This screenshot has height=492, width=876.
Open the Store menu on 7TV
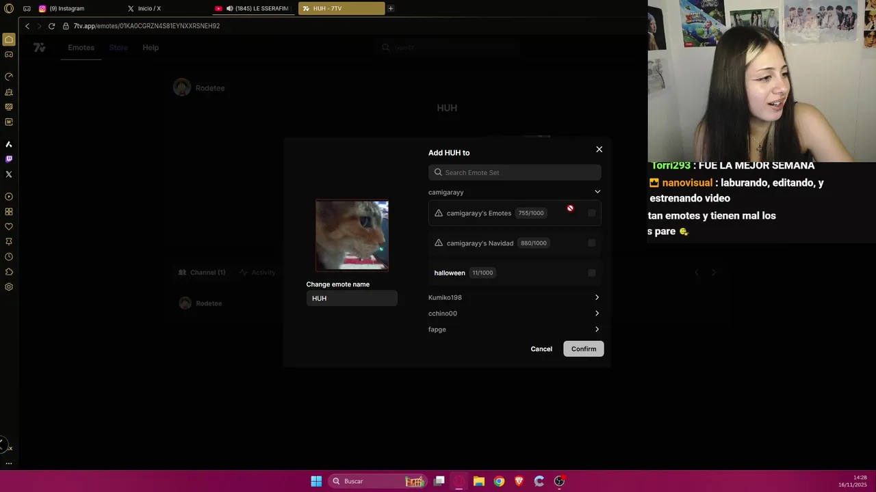pos(118,48)
